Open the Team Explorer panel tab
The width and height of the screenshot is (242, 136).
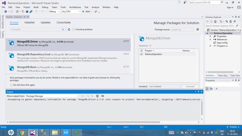pyautogui.click(x=223, y=75)
